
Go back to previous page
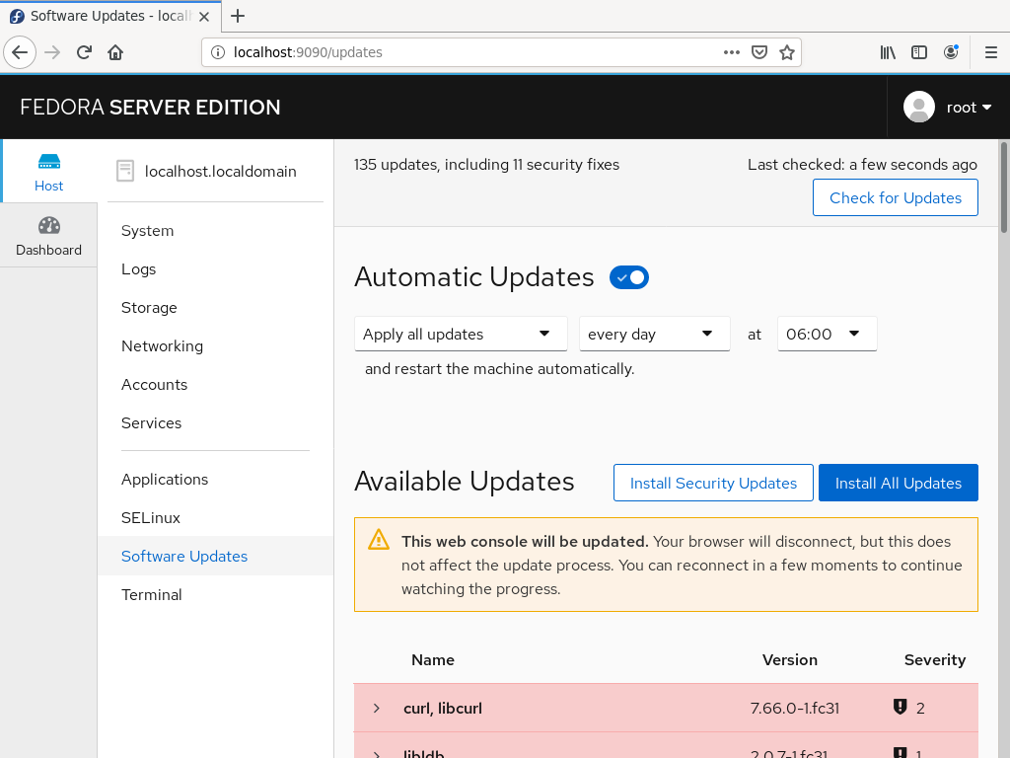[20, 52]
